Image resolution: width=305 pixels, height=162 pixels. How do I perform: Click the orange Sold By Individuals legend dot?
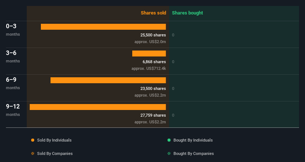tap(33, 140)
